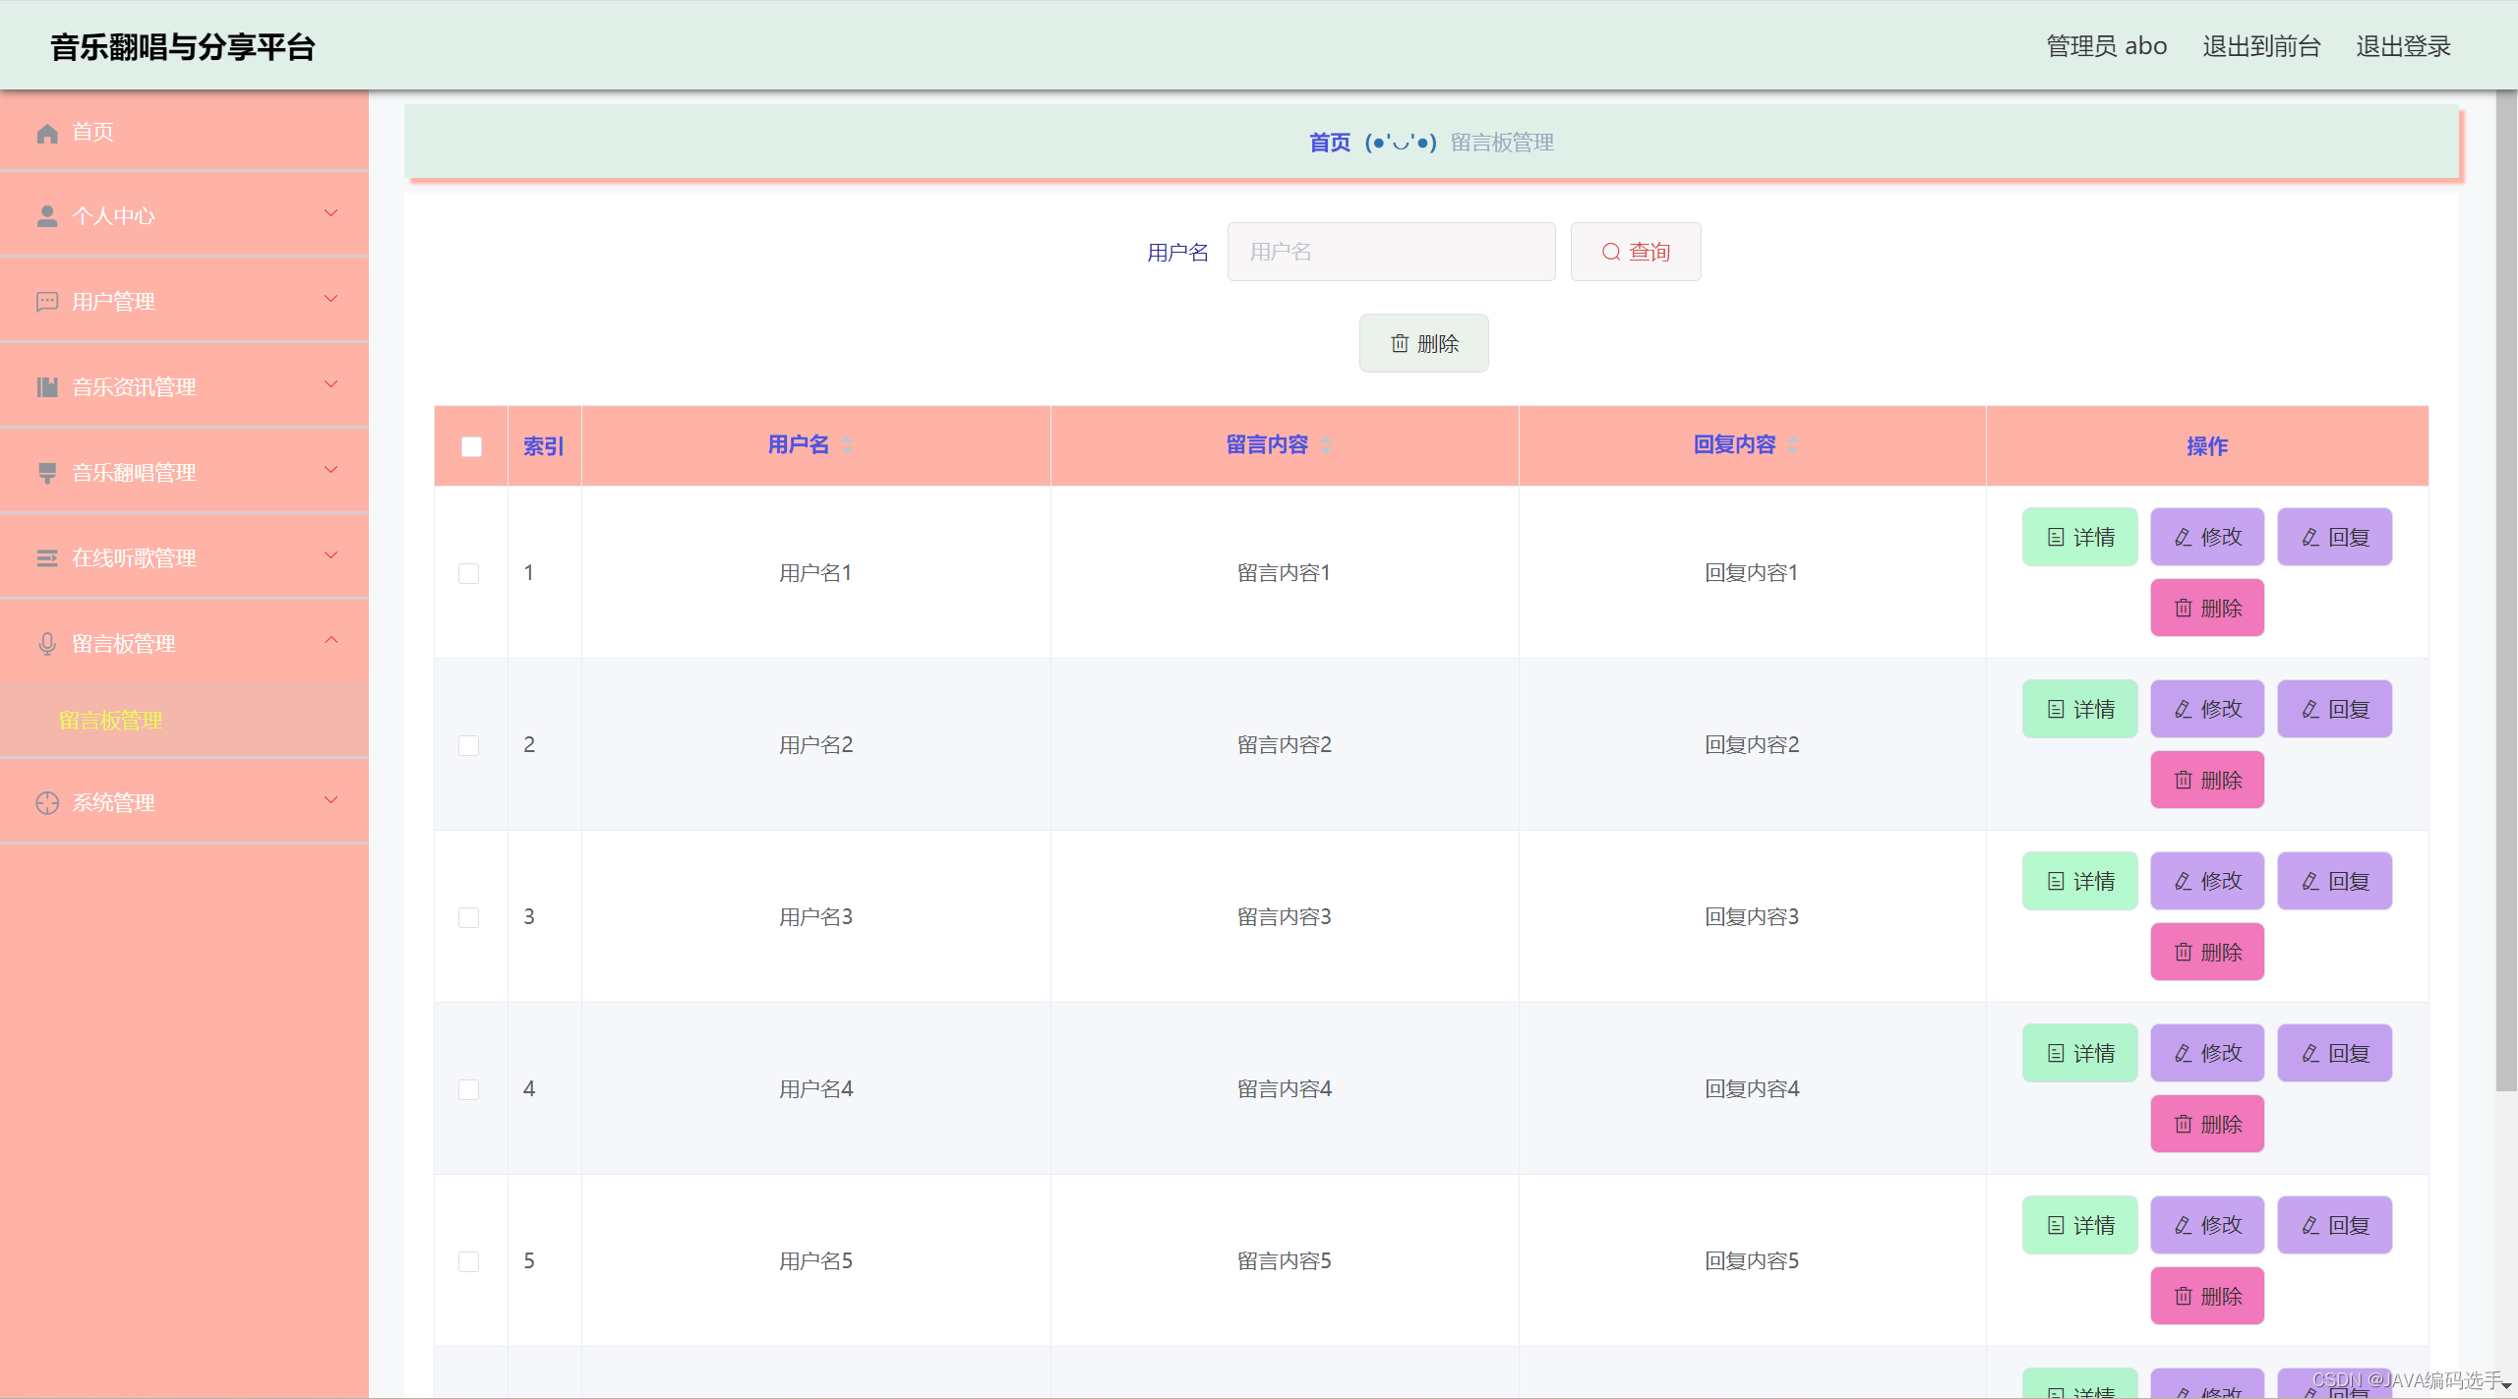Click the chat bubble icon beside 用户管理
Viewport: 2518px width, 1399px height.
(47, 302)
